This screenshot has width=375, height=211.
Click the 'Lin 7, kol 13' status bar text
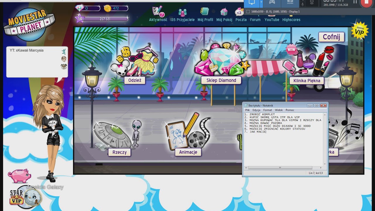[316, 173]
